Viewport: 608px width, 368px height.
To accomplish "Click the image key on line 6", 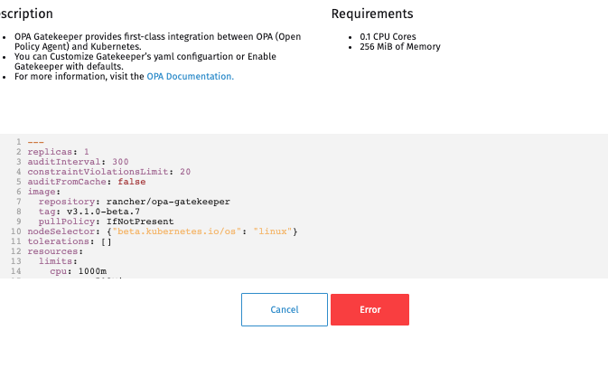I will pos(41,192).
